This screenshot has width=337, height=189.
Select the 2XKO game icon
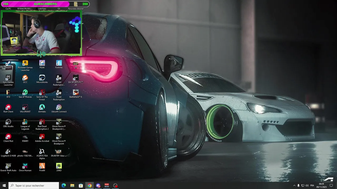point(59,167)
